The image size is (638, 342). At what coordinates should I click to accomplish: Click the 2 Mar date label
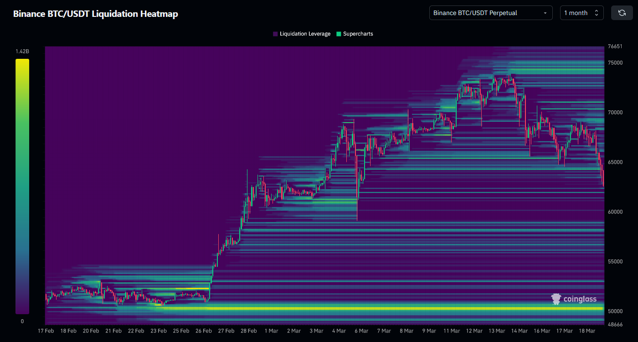294,331
